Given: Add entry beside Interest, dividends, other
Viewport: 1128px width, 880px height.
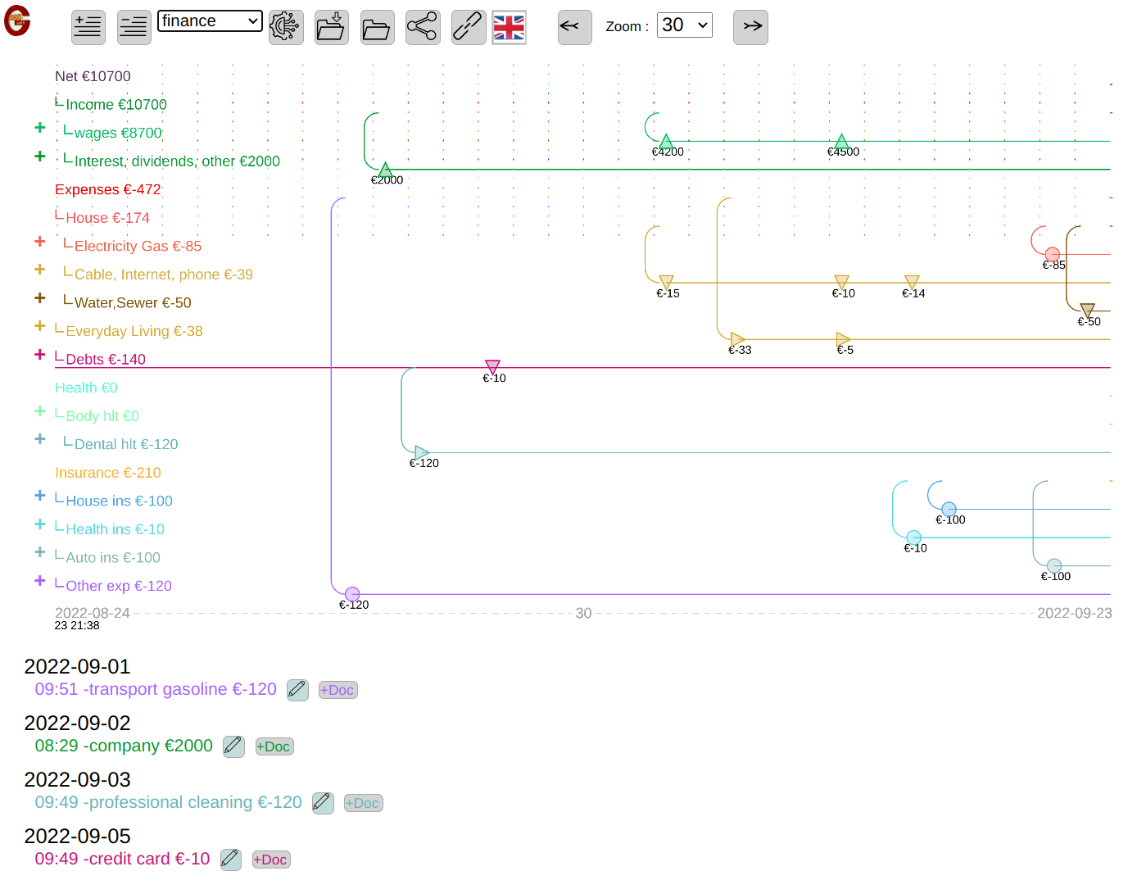Looking at the screenshot, I should point(39,156).
